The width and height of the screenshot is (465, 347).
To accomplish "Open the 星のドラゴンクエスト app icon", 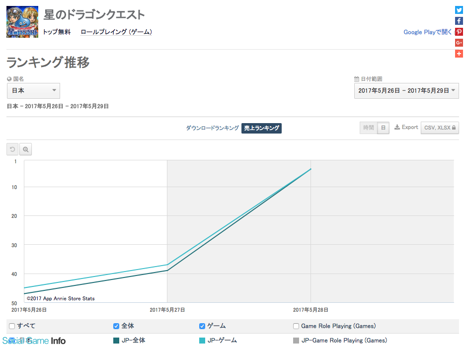I will point(22,22).
